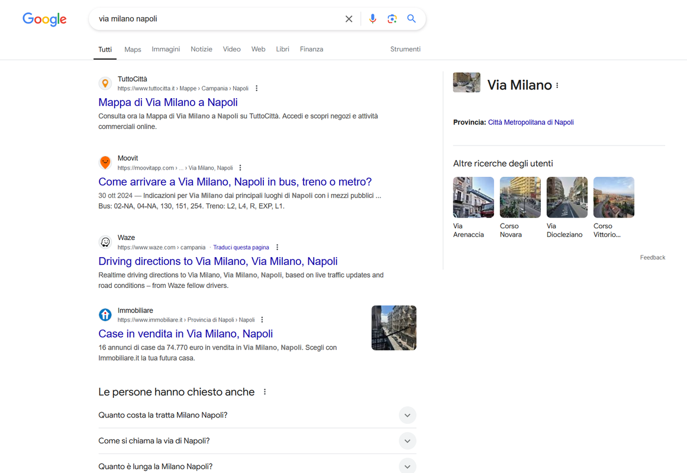Open the Corso Vittorio related search thumbnail
687x473 pixels.
click(x=614, y=197)
